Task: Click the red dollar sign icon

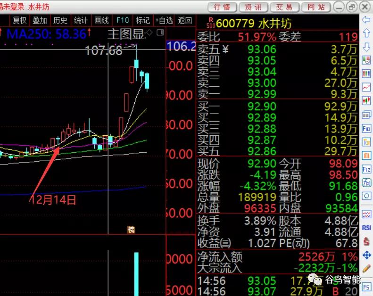Action: [366, 241]
